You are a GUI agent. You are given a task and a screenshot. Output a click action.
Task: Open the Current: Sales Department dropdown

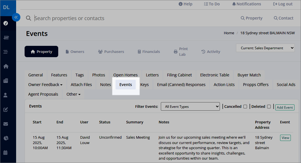click(265, 48)
